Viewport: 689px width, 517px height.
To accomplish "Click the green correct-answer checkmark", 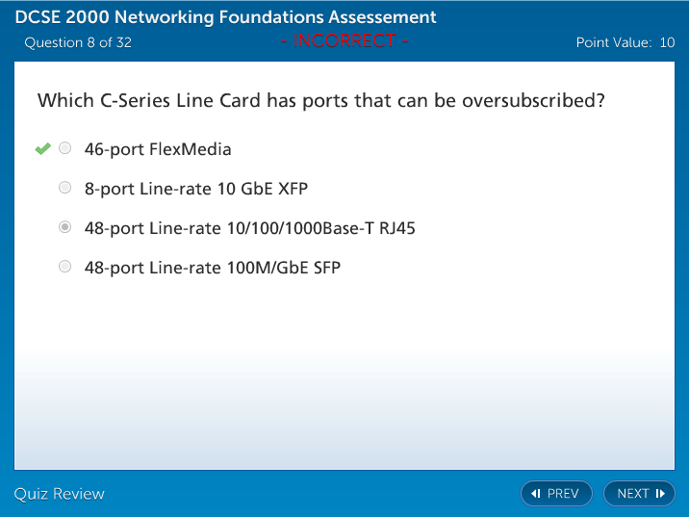I will point(42,148).
